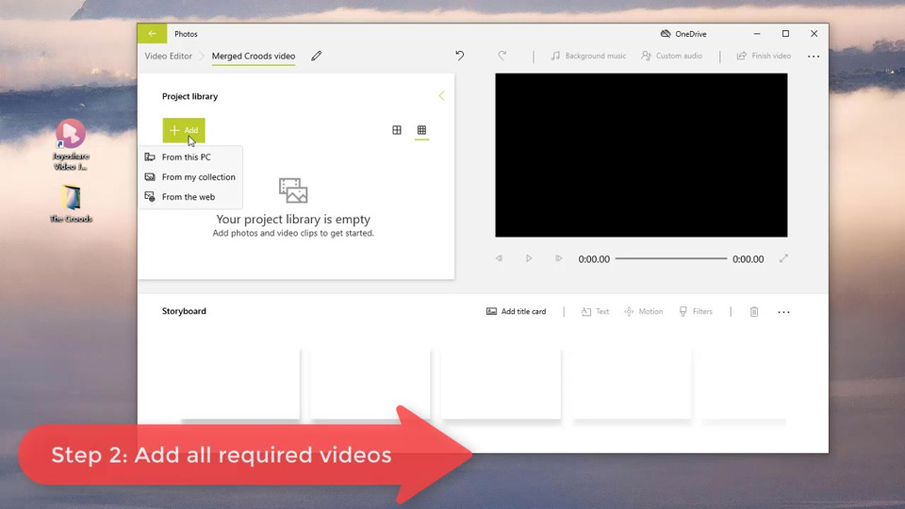Image resolution: width=905 pixels, height=509 pixels.
Task: Open top toolbar See more menu
Action: [814, 56]
